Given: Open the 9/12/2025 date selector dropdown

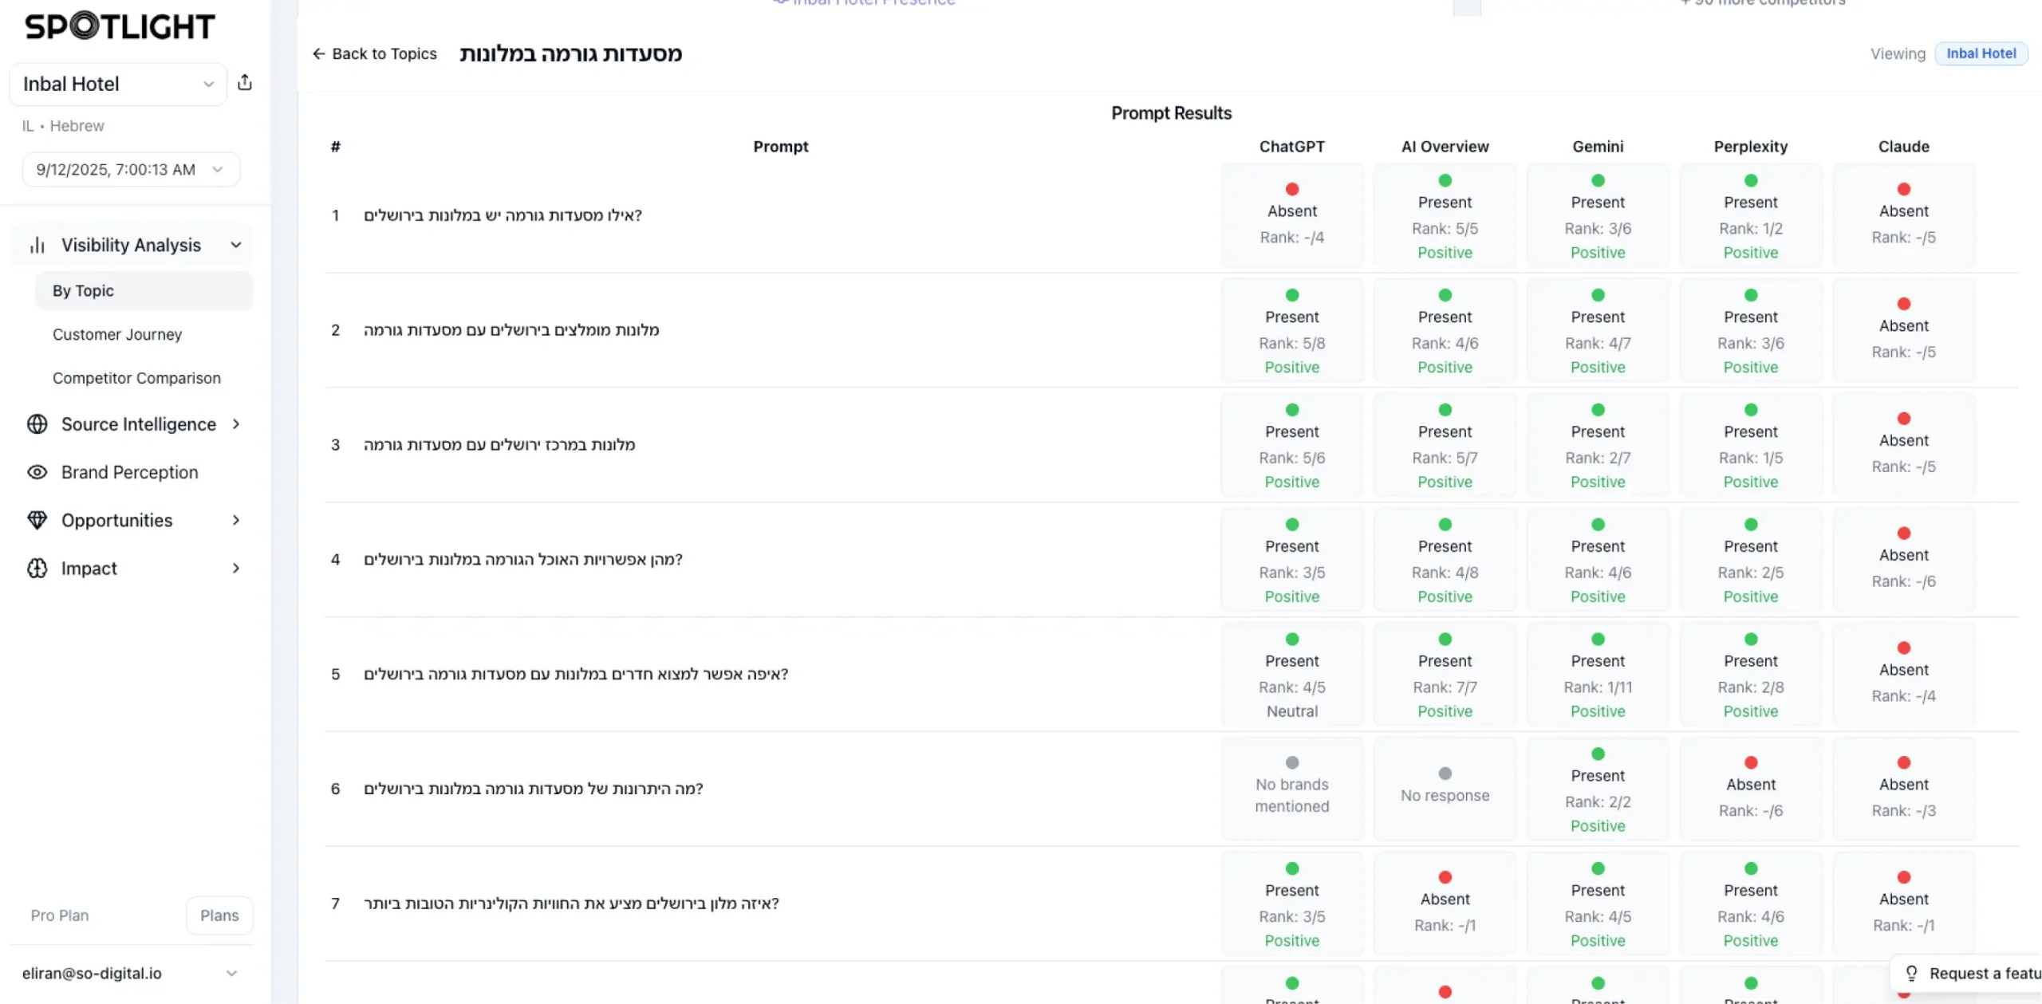Looking at the screenshot, I should pos(130,170).
